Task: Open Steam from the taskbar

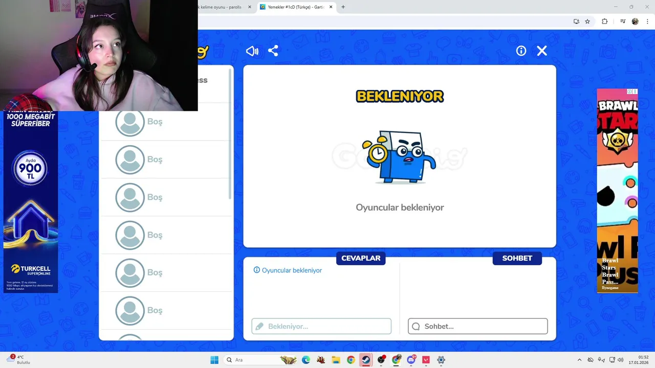Action: [365, 360]
